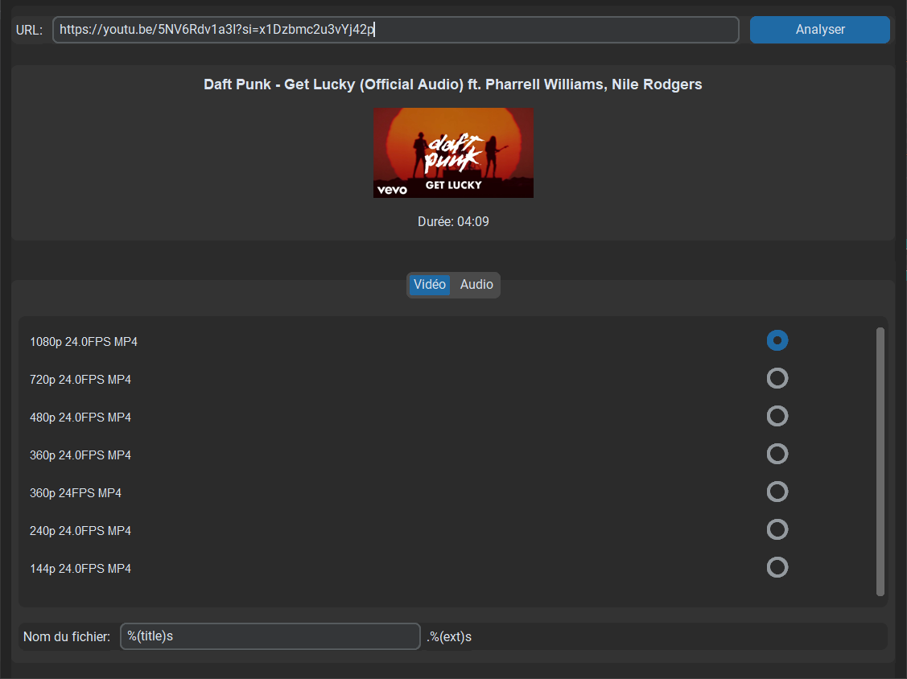Click the 144p 24.0FPS MP4 label
This screenshot has height=679, width=907.
(80, 569)
